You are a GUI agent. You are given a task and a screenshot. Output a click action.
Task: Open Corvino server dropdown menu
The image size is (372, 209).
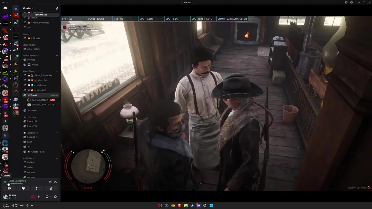[28, 8]
